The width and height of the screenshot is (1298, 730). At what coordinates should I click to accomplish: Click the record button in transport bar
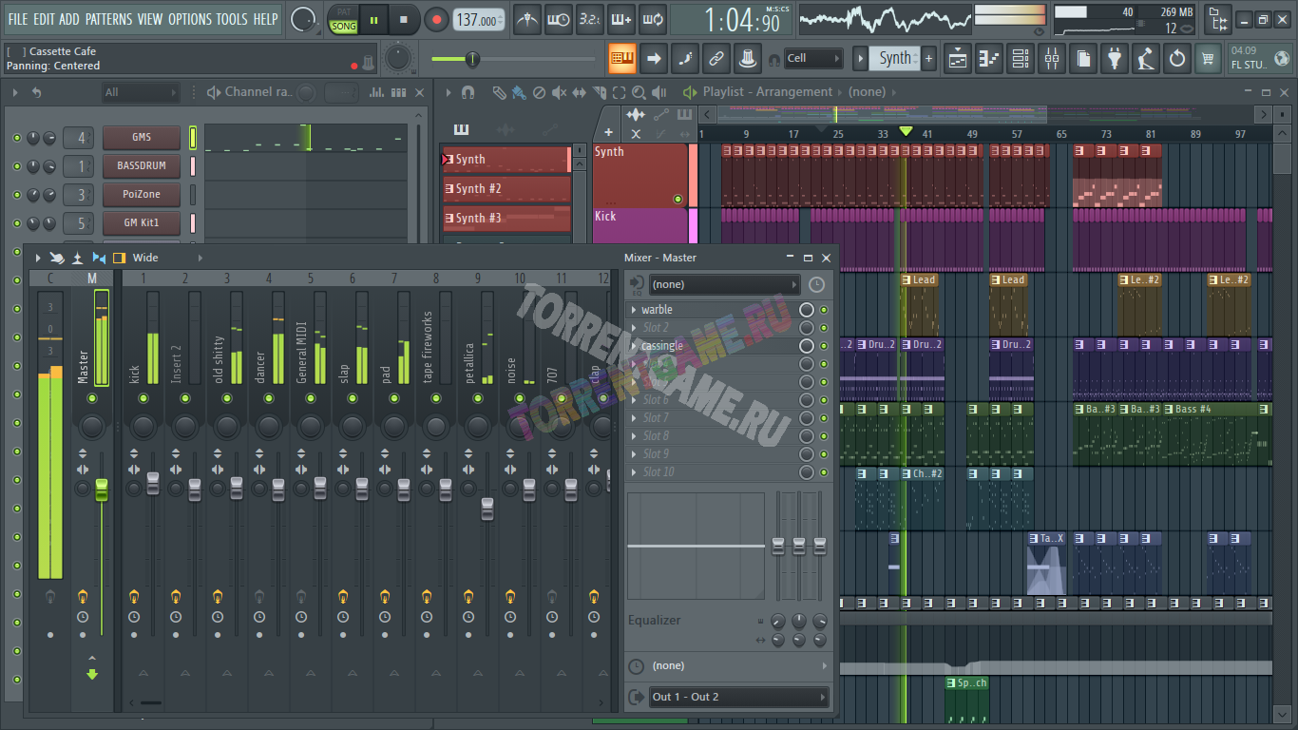click(436, 19)
